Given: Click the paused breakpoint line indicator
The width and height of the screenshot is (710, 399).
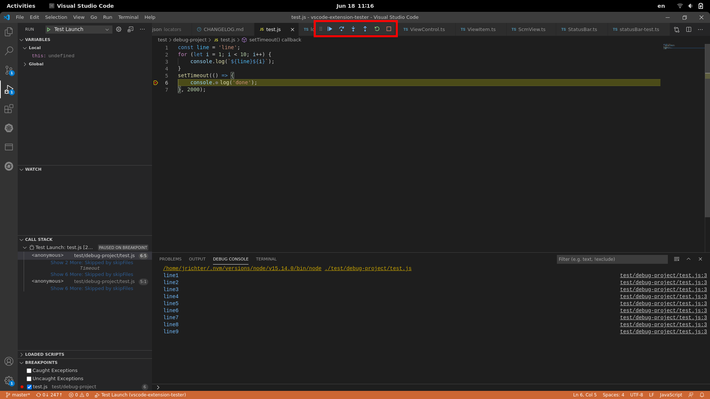Looking at the screenshot, I should click(x=156, y=82).
